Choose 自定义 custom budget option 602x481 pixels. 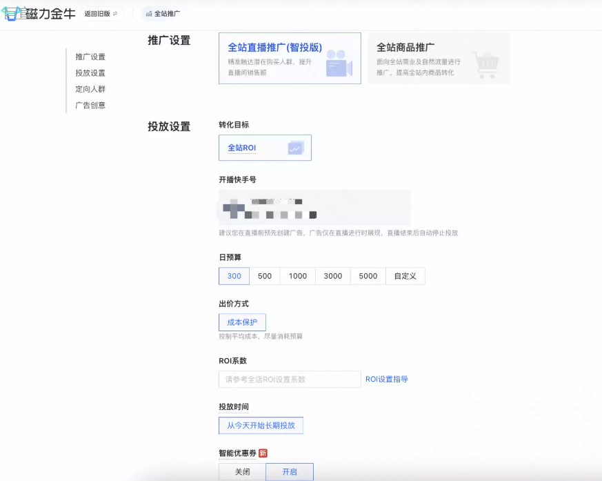[406, 275]
